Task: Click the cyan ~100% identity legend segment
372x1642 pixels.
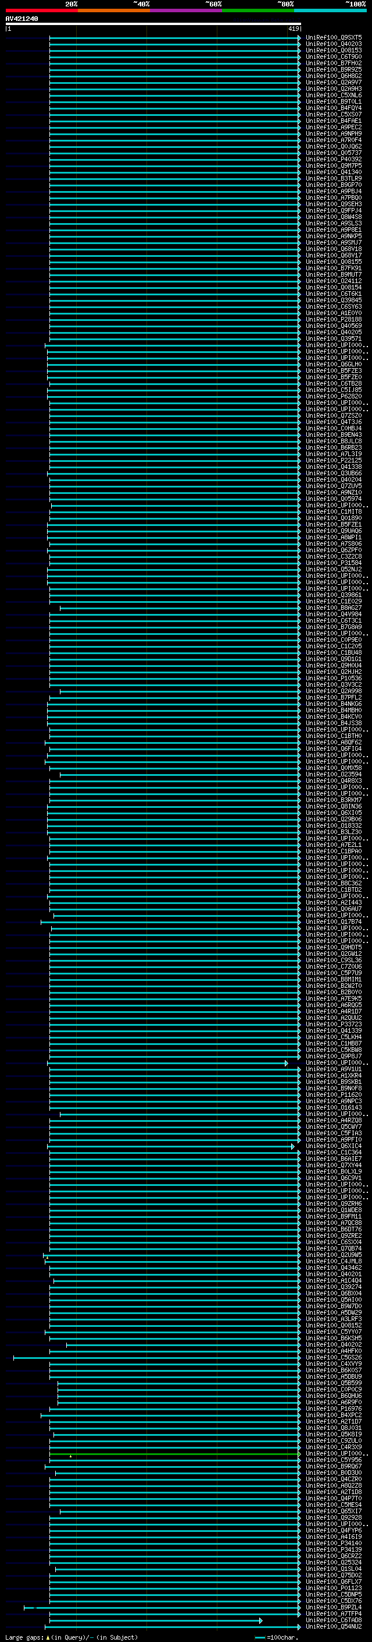Action: click(x=331, y=11)
